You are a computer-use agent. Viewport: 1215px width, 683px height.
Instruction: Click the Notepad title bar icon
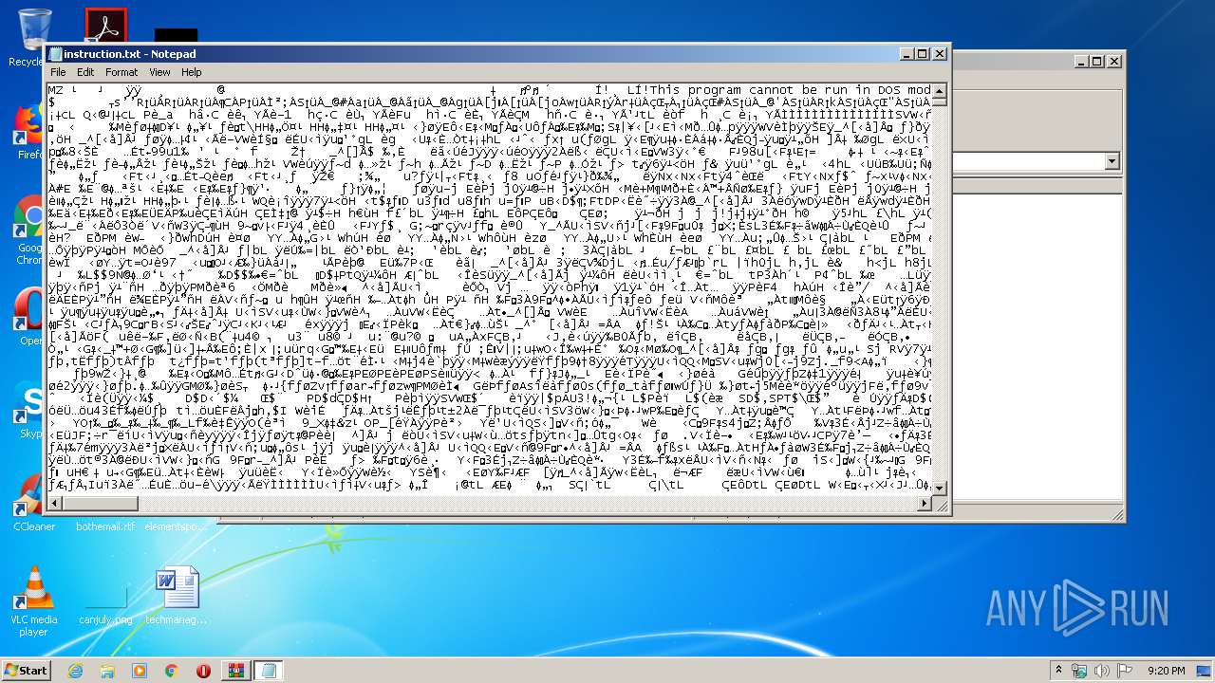[55, 54]
